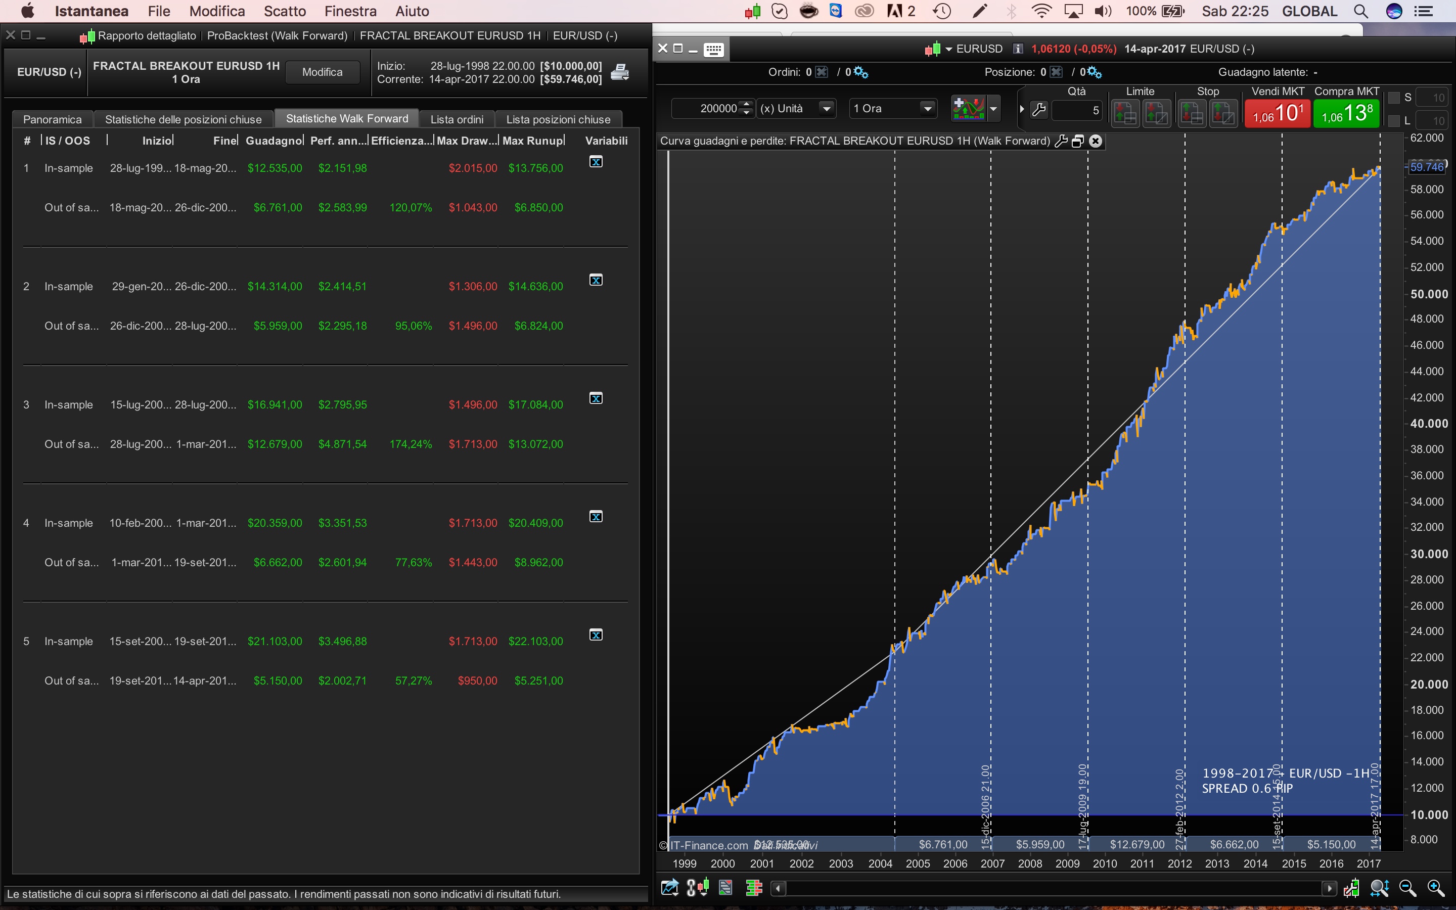The image size is (1456, 910).
Task: Open the Unità quantity type dropdown
Action: tap(827, 109)
